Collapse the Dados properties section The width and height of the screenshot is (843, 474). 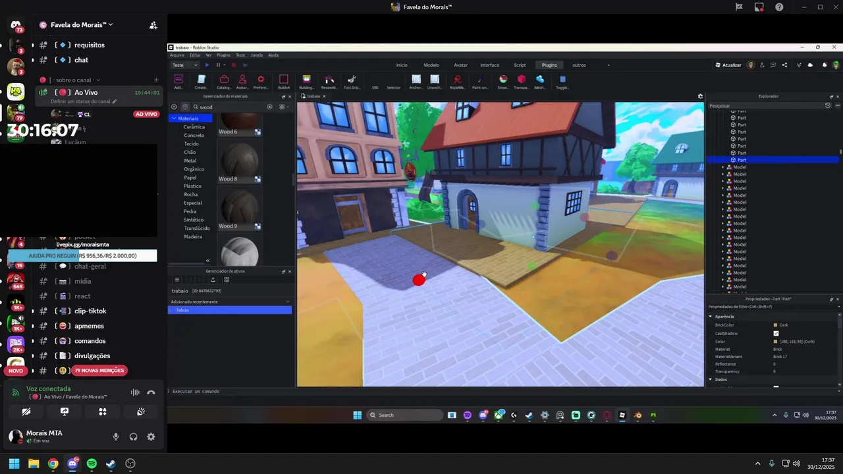pos(711,380)
